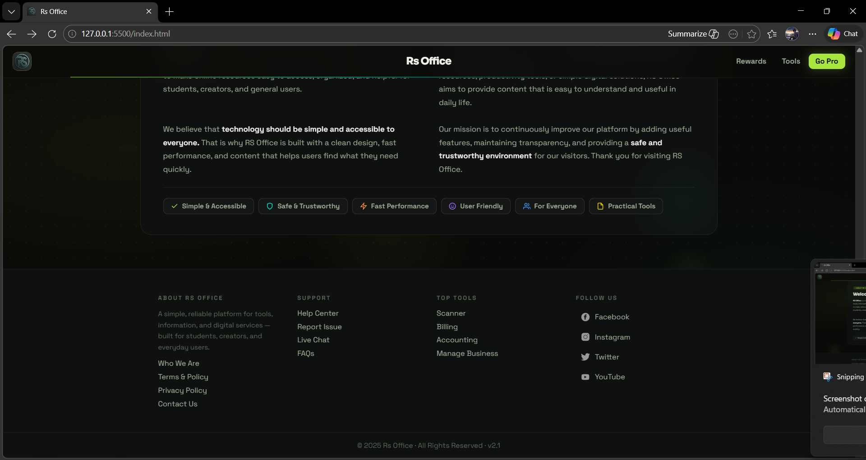The width and height of the screenshot is (866, 460).
Task: Click the Rs Office header title
Action: pyautogui.click(x=428, y=61)
